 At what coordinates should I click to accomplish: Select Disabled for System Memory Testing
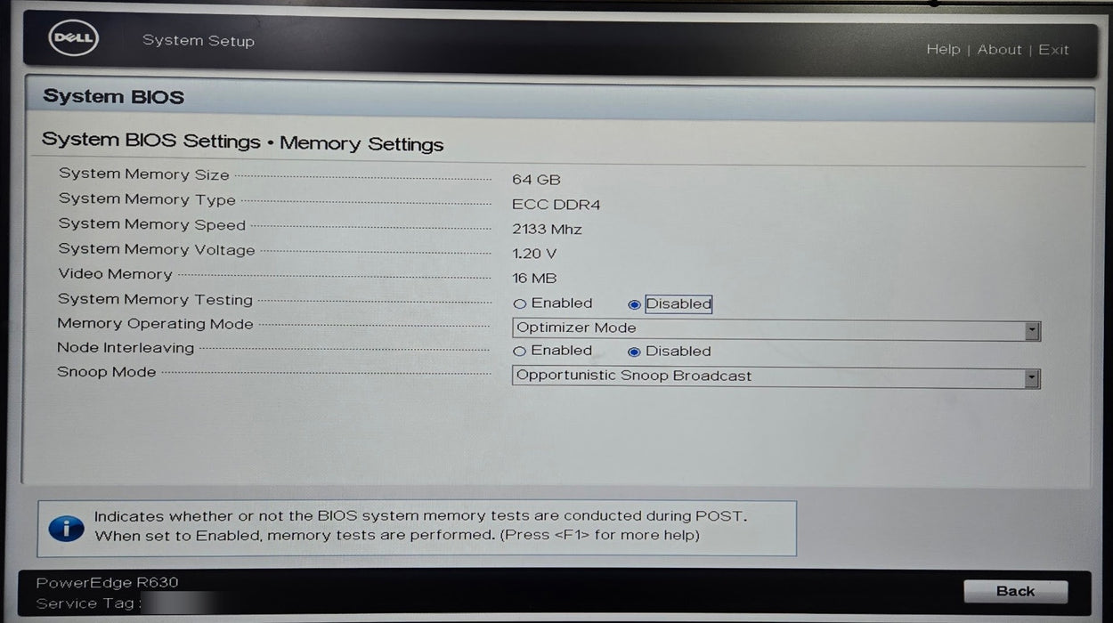pos(634,304)
